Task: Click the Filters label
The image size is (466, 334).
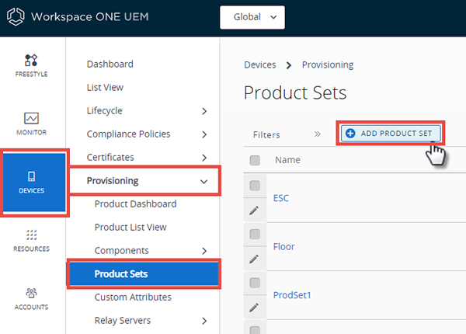Action: point(266,135)
